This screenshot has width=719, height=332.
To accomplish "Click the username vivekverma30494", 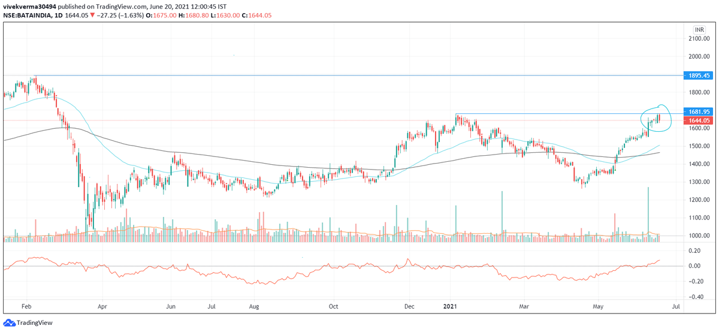I will tap(30, 7).
